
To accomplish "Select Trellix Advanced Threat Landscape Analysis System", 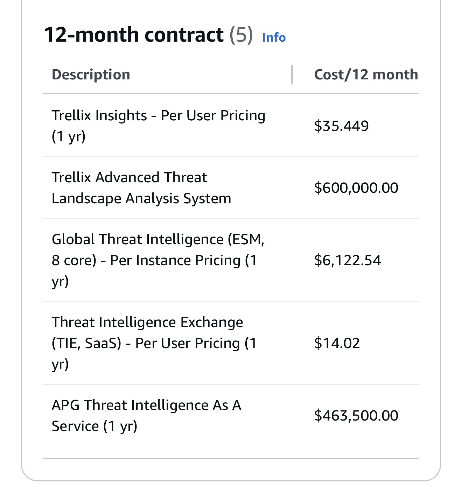I will tap(141, 188).
